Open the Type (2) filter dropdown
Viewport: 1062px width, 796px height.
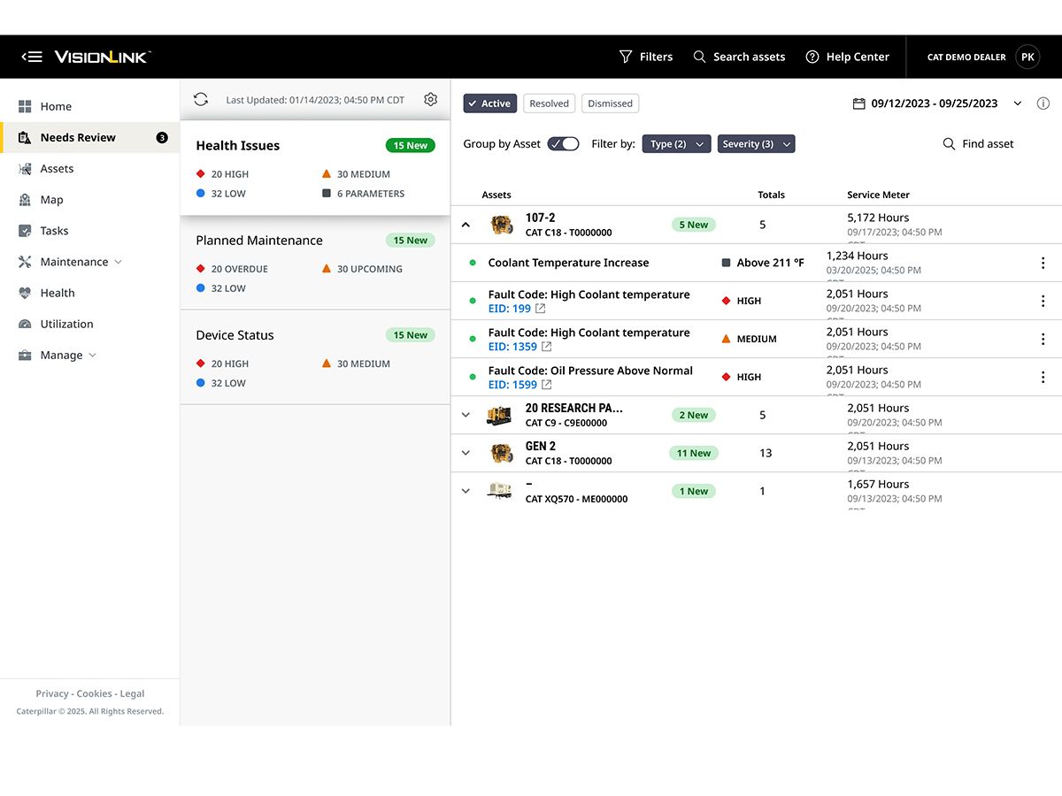tap(676, 143)
